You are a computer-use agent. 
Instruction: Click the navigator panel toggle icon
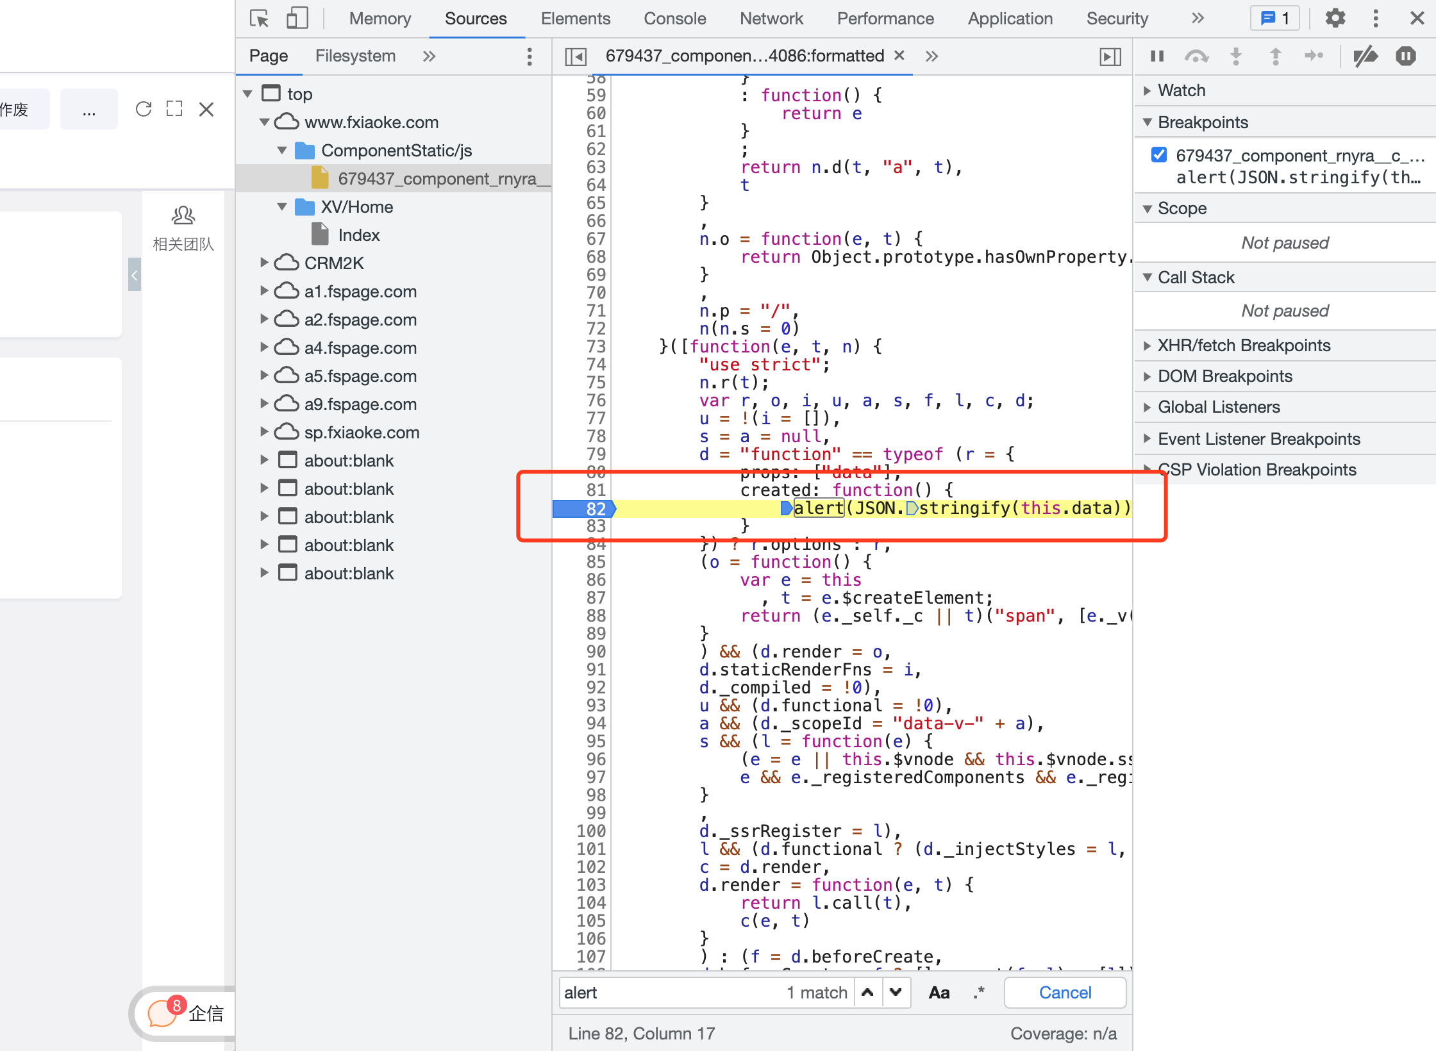tap(576, 54)
